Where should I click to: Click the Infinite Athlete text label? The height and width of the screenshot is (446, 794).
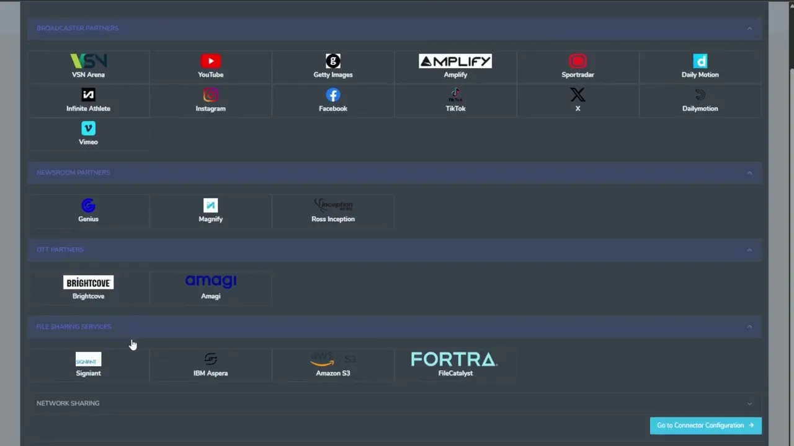pyautogui.click(x=88, y=108)
